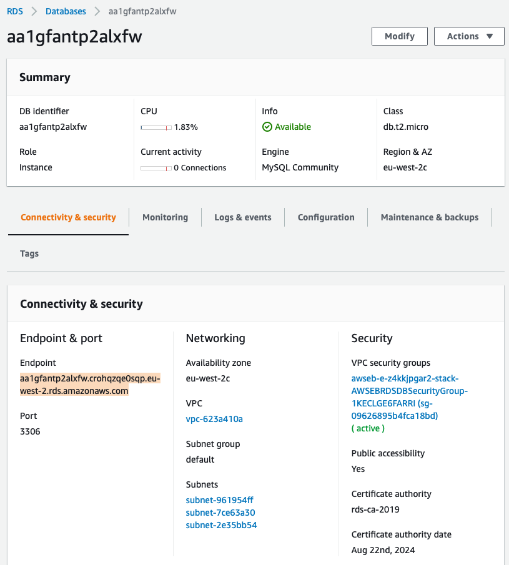This screenshot has width=509, height=565.
Task: Click the CPU usage meter bar
Action: click(156, 127)
